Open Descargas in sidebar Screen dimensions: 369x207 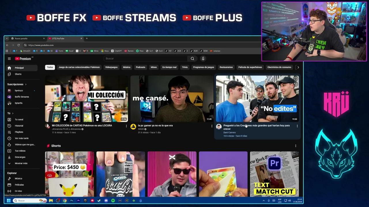click(22, 157)
